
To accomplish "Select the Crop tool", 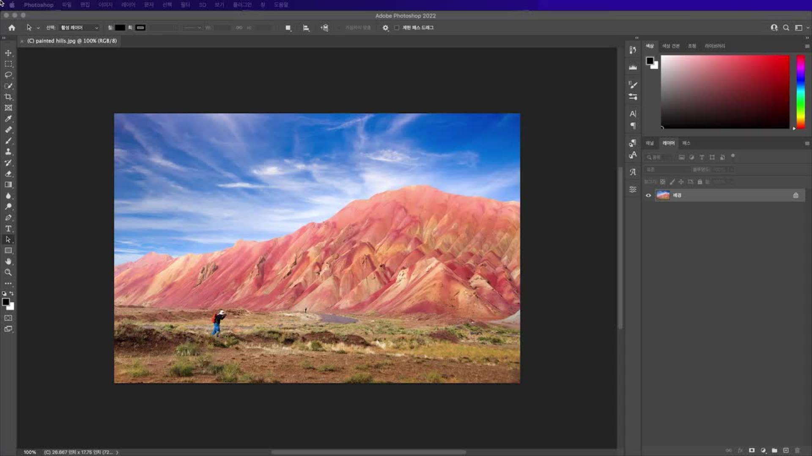I will (8, 97).
